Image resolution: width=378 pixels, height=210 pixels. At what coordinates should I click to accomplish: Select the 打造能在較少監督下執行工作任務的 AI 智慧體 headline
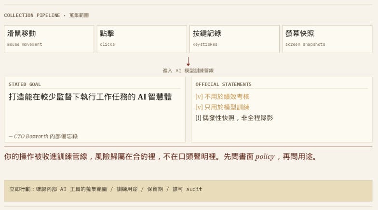pos(90,97)
